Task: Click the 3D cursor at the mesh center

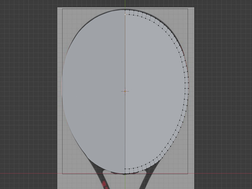Action: pos(125,91)
